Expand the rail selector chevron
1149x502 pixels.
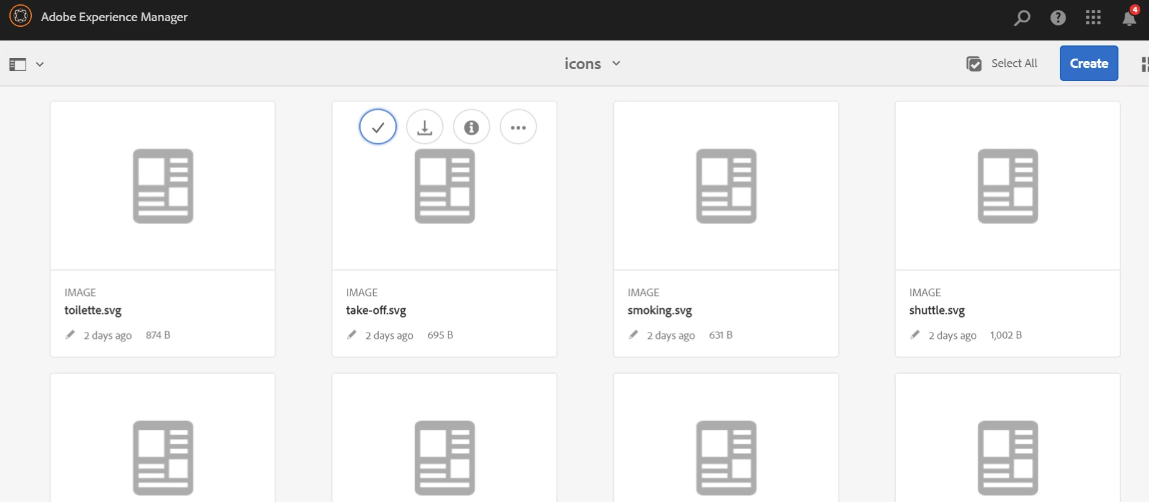(x=40, y=64)
